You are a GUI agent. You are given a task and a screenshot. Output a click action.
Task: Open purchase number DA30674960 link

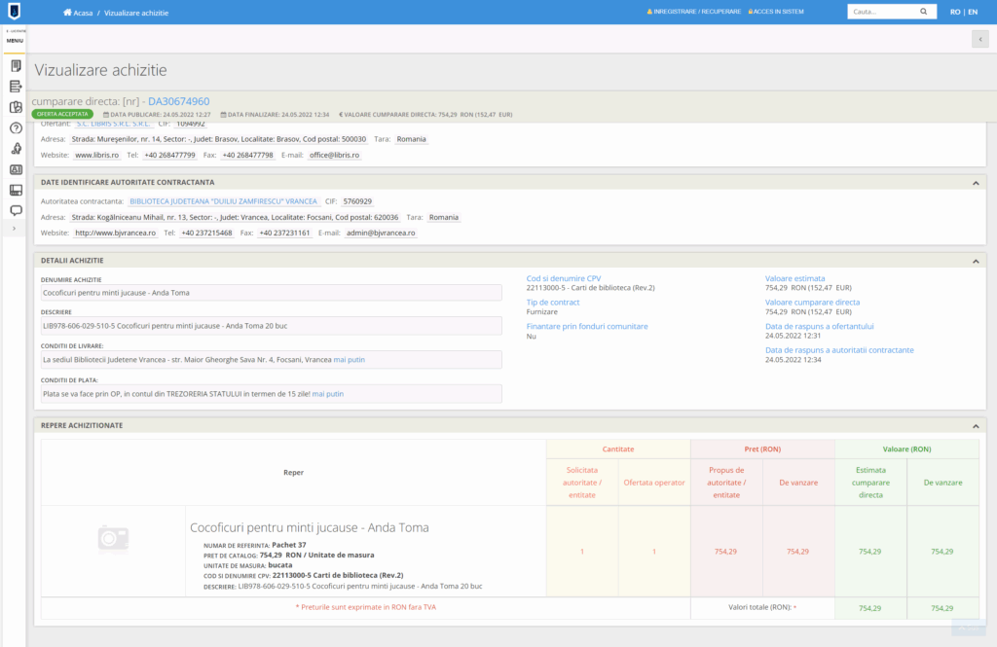click(179, 101)
